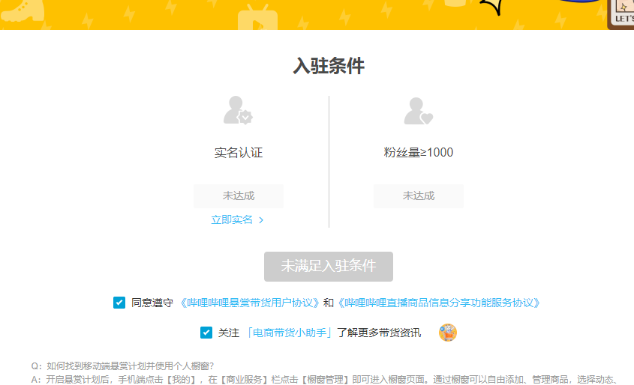Click the 未达成 status under 实名认证
Image resolution: width=634 pixels, height=385 pixels.
pyautogui.click(x=239, y=196)
